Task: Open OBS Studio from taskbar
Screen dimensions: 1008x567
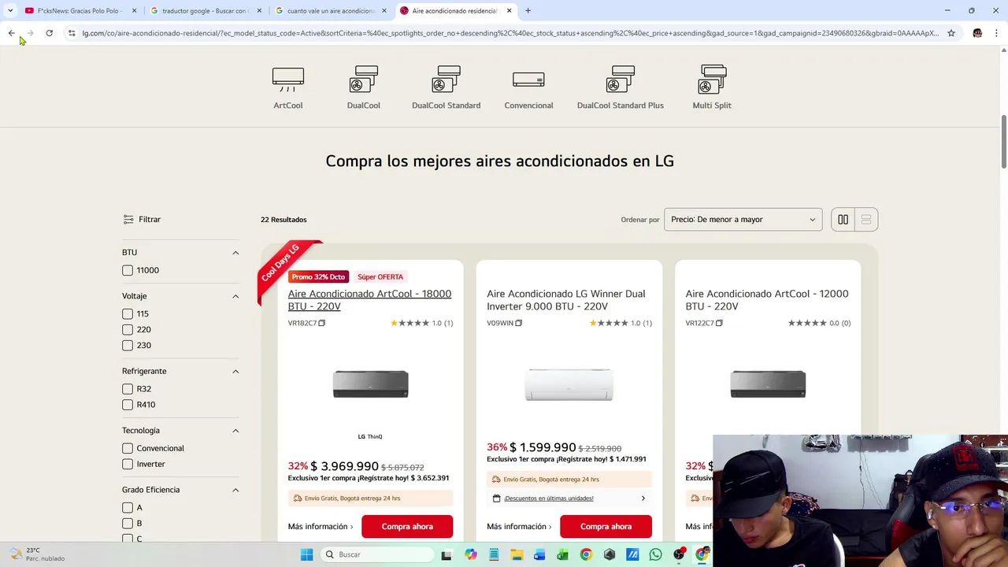Action: pos(678,554)
